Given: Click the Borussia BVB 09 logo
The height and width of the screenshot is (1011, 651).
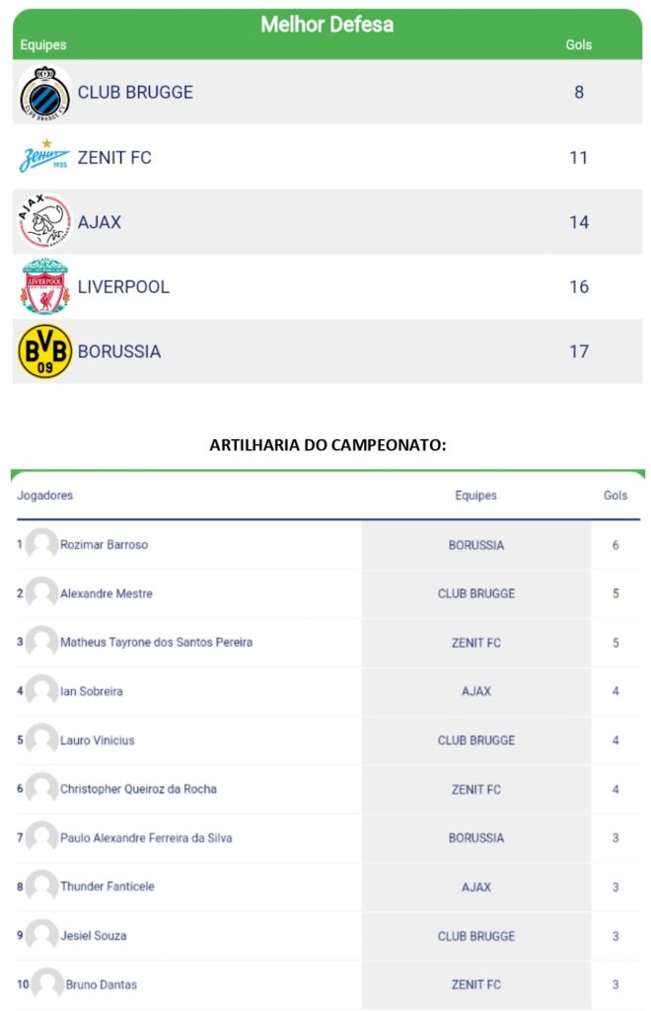Looking at the screenshot, I should pos(45,351).
